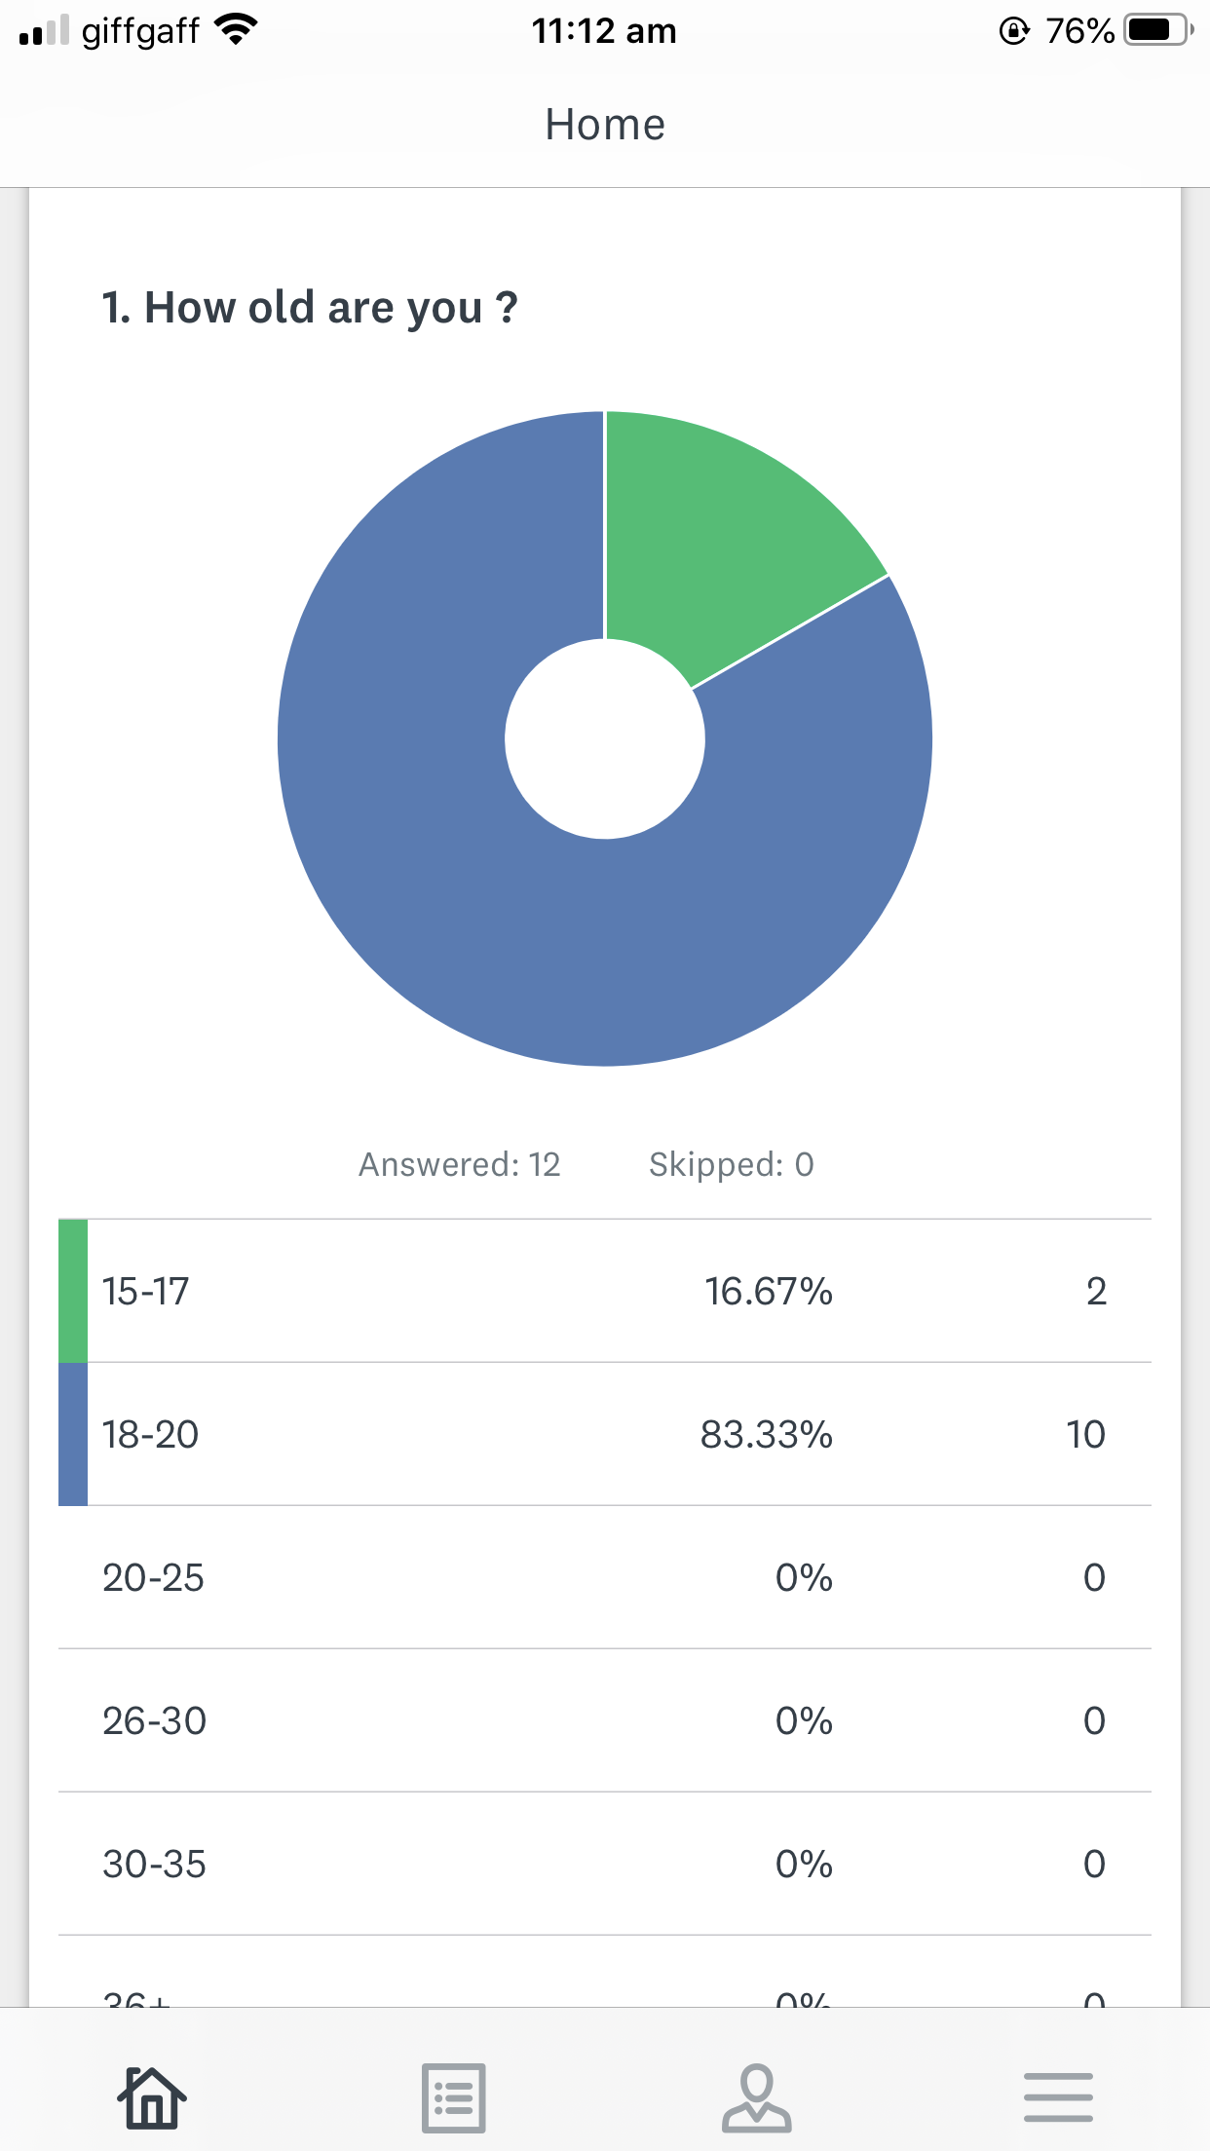Tap the Home title in header
This screenshot has height=2151, width=1210.
[x=605, y=125]
